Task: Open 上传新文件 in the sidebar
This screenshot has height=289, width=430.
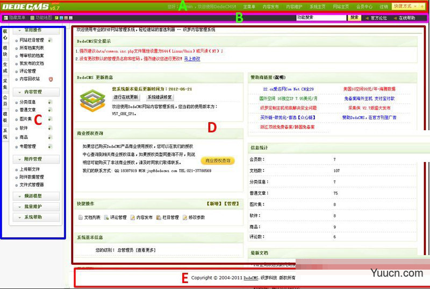Action: tap(30, 170)
